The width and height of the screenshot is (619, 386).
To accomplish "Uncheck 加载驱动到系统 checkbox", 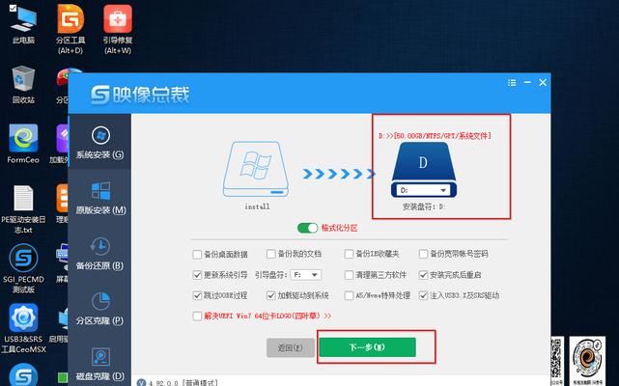I will [270, 295].
